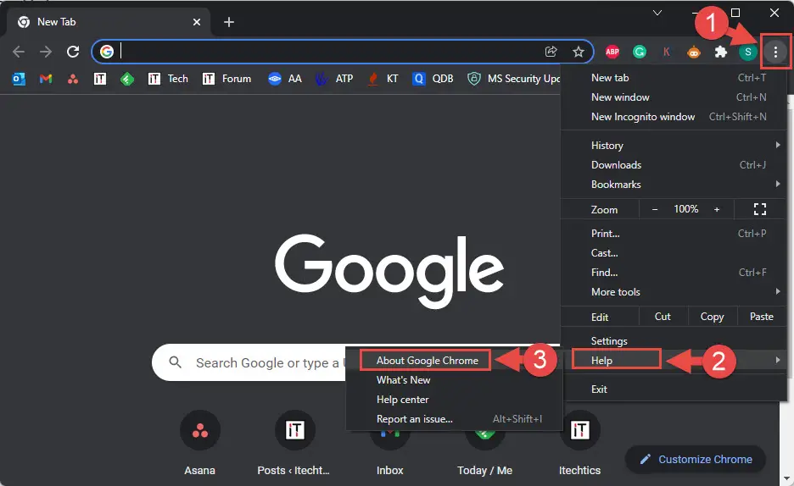This screenshot has width=794, height=486.
Task: Open the Extensions puzzle piece icon
Action: (x=720, y=52)
